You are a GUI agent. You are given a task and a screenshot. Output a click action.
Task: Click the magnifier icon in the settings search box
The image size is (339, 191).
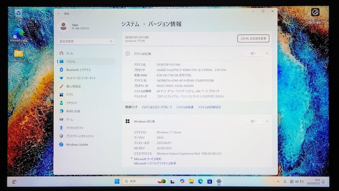pos(111,41)
